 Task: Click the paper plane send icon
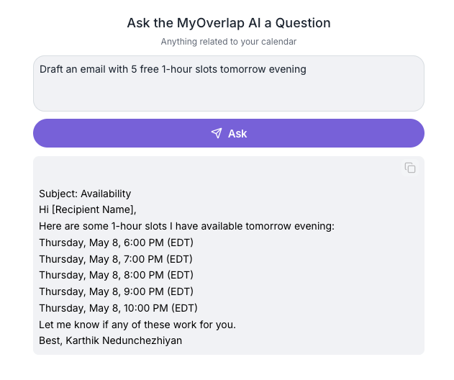216,133
